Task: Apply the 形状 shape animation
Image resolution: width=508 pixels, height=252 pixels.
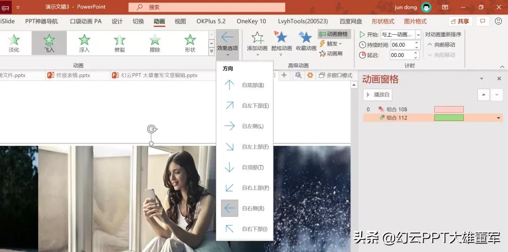Action: pyautogui.click(x=190, y=43)
